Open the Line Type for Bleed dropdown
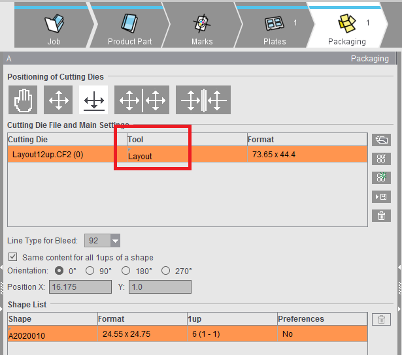Screen dimensions: 402x355 115,240
